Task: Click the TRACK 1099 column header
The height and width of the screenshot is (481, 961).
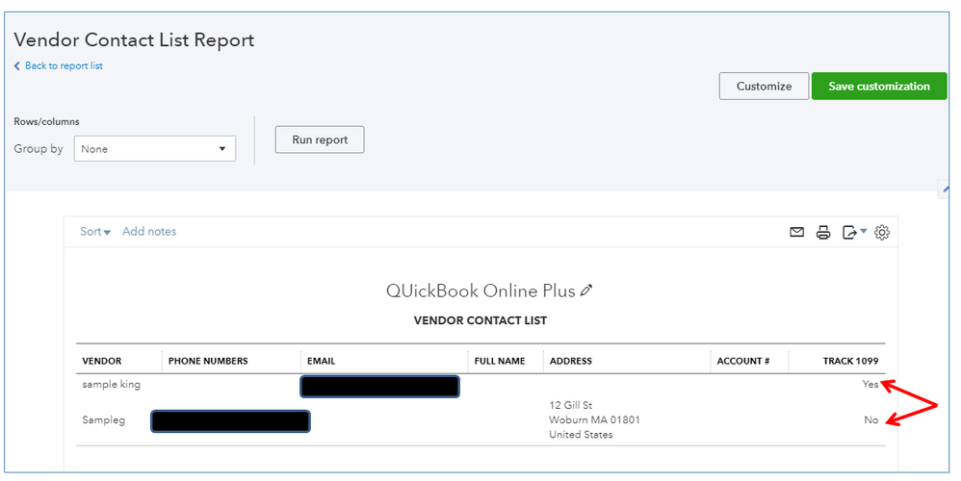Action: [850, 361]
